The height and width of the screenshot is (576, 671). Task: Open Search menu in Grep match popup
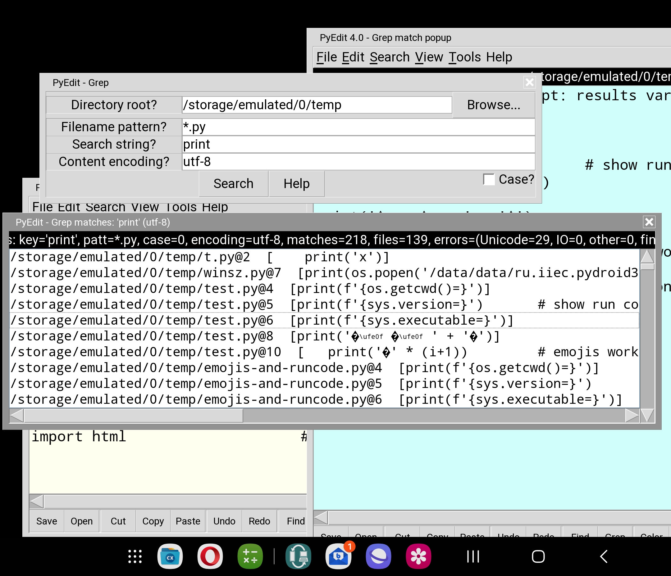(390, 57)
